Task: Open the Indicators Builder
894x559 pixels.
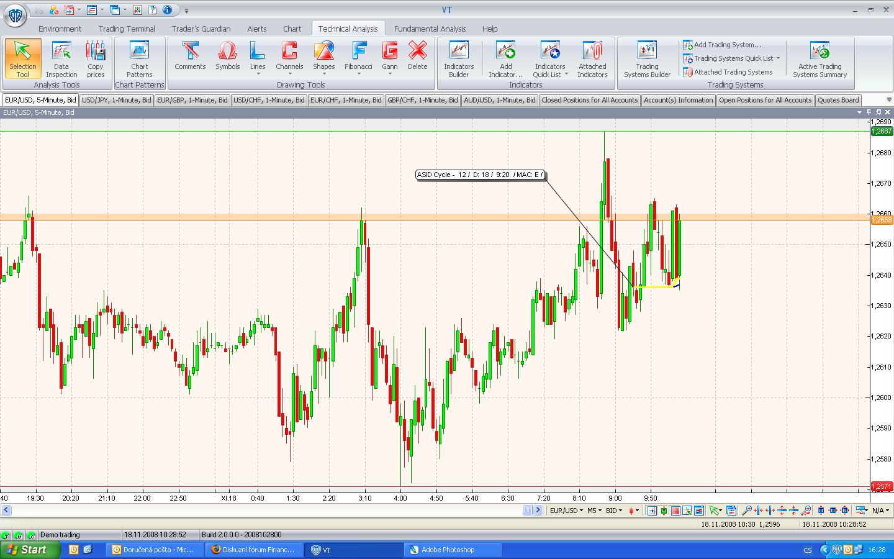Action: click(x=459, y=59)
